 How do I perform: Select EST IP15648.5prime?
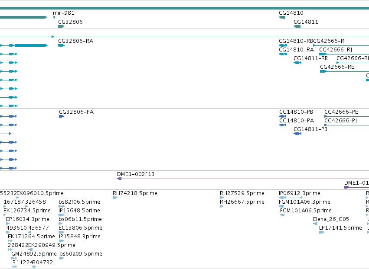[x=79, y=211]
